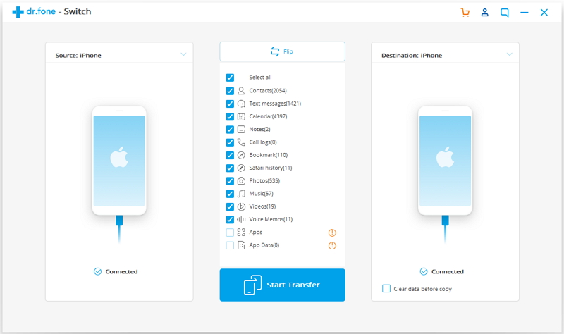Click the Videos play icon
This screenshot has width=564, height=334.
pos(241,206)
